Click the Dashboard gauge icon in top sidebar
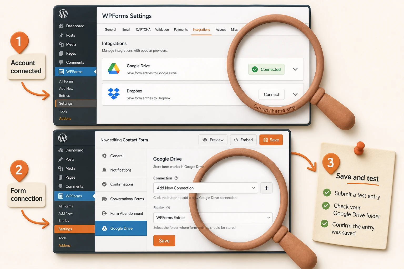The height and width of the screenshot is (269, 404). 61,26
